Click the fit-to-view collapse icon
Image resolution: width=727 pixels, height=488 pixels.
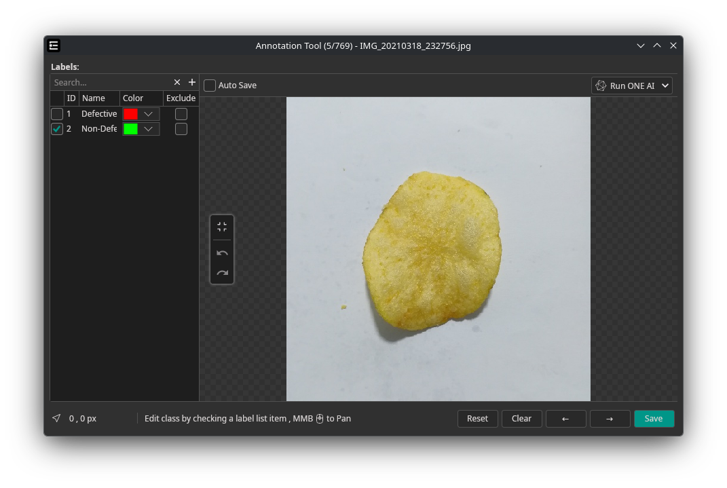[222, 227]
